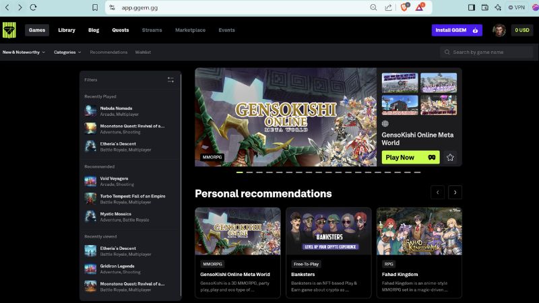Screen dimensions: 539x303
Task: Toggle the browser sidebar panel icon
Action: point(472,7)
